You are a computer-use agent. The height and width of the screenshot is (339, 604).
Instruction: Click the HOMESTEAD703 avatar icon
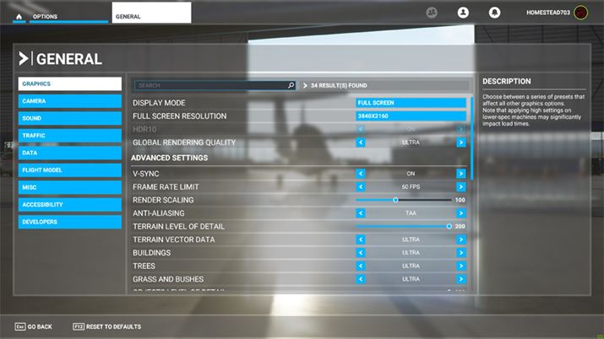[x=580, y=13]
